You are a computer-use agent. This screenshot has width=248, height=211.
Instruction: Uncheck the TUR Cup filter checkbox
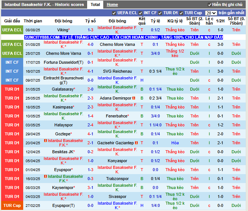[x=181, y=13]
